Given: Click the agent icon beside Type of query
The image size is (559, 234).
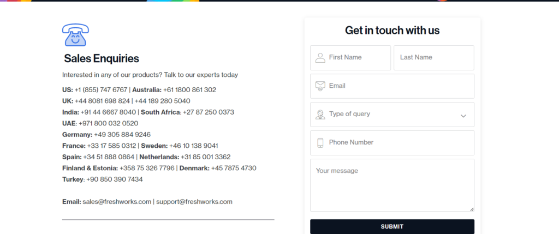Looking at the screenshot, I should [x=320, y=115].
